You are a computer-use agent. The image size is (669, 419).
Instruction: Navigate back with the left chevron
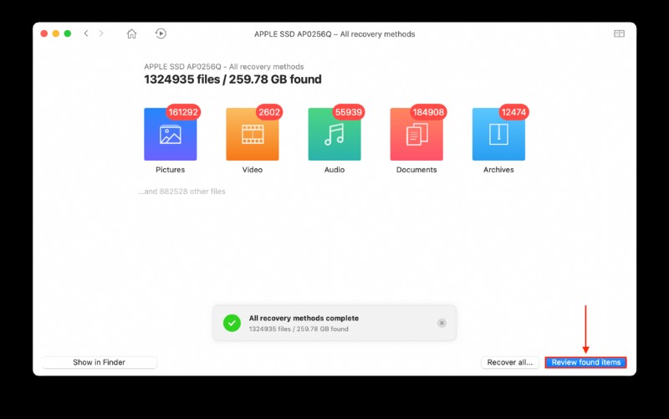click(86, 33)
